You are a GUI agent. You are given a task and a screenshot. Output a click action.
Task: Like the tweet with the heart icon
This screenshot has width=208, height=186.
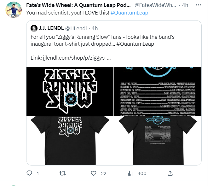[94, 173]
